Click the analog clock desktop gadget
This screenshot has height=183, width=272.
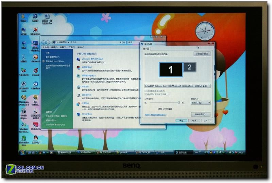click(205, 31)
